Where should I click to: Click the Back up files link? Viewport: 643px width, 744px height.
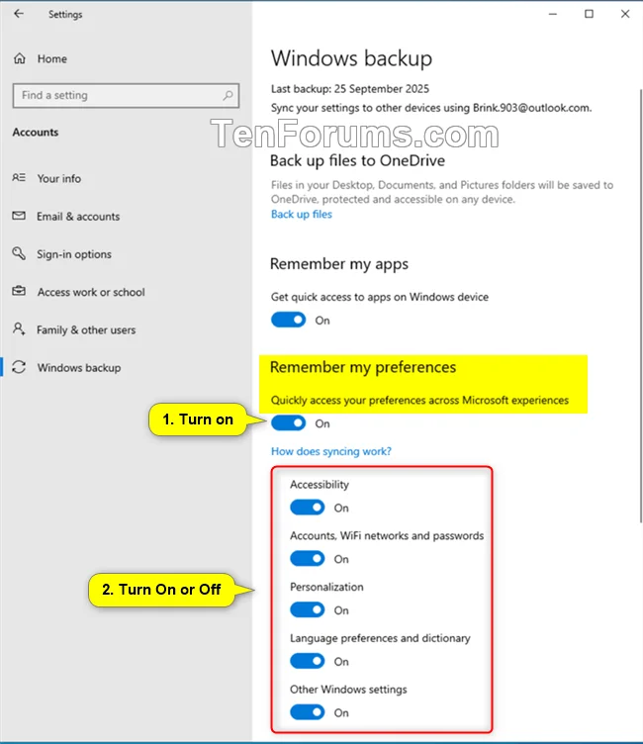tap(302, 215)
